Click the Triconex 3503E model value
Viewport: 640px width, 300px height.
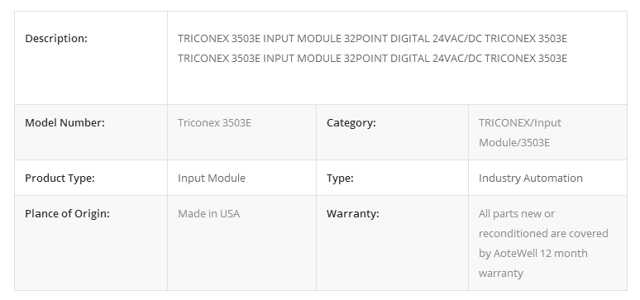(x=214, y=123)
